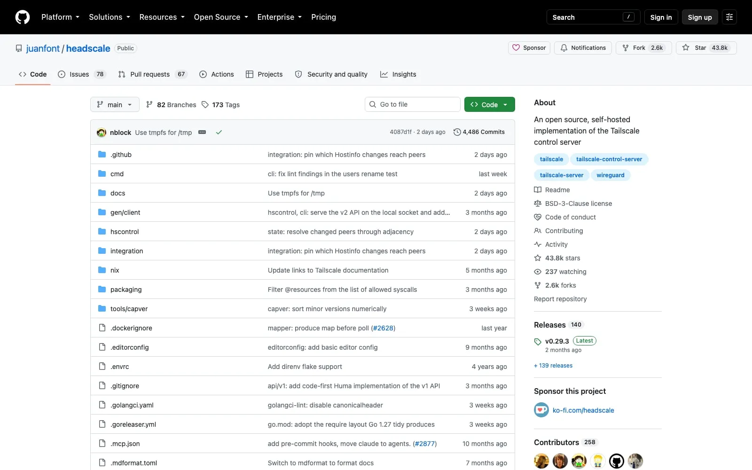Click the license scale icon
Image resolution: width=752 pixels, height=470 pixels.
(538, 204)
